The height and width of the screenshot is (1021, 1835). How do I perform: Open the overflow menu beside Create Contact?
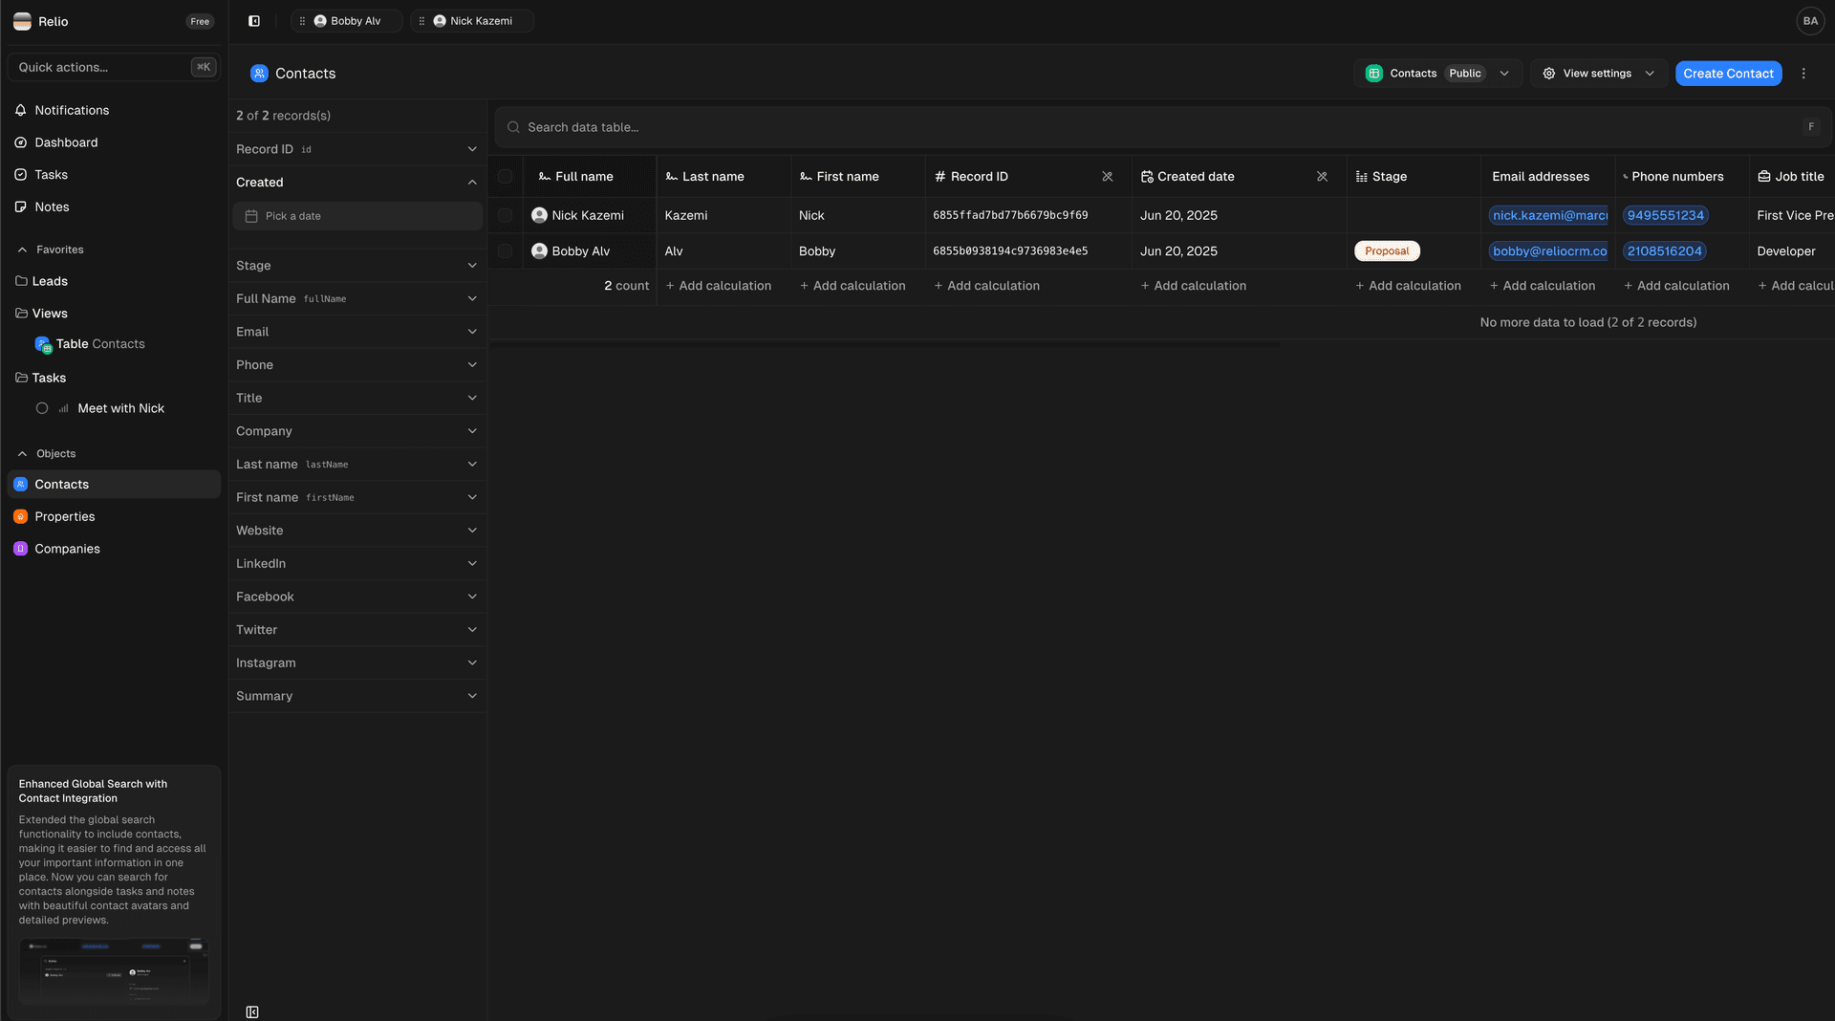pyautogui.click(x=1803, y=73)
